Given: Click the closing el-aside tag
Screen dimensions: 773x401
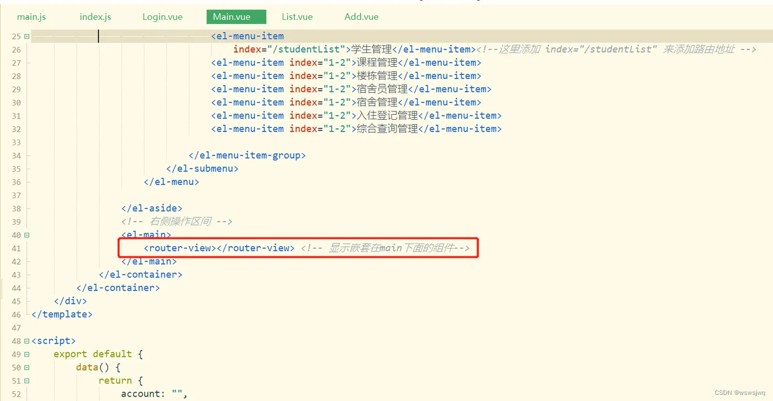Looking at the screenshot, I should click(152, 208).
